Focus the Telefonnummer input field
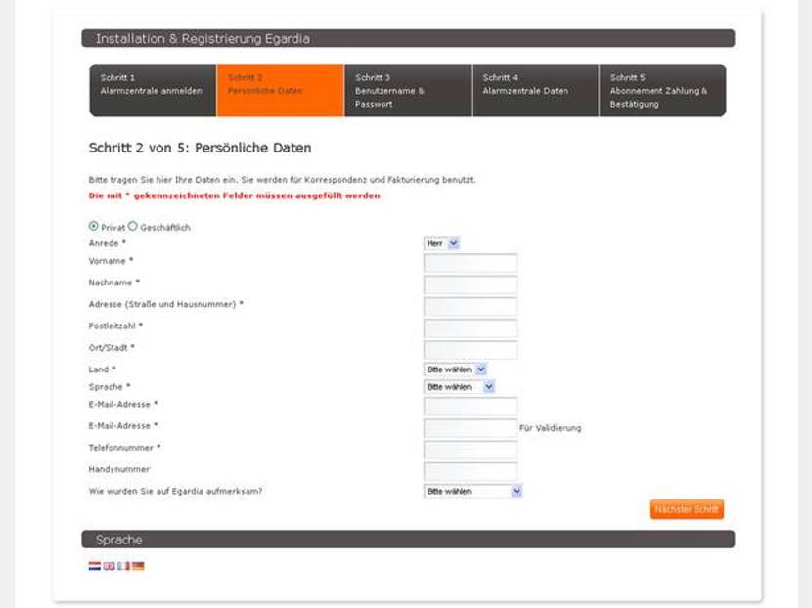This screenshot has height=608, width=812. pyautogui.click(x=471, y=450)
